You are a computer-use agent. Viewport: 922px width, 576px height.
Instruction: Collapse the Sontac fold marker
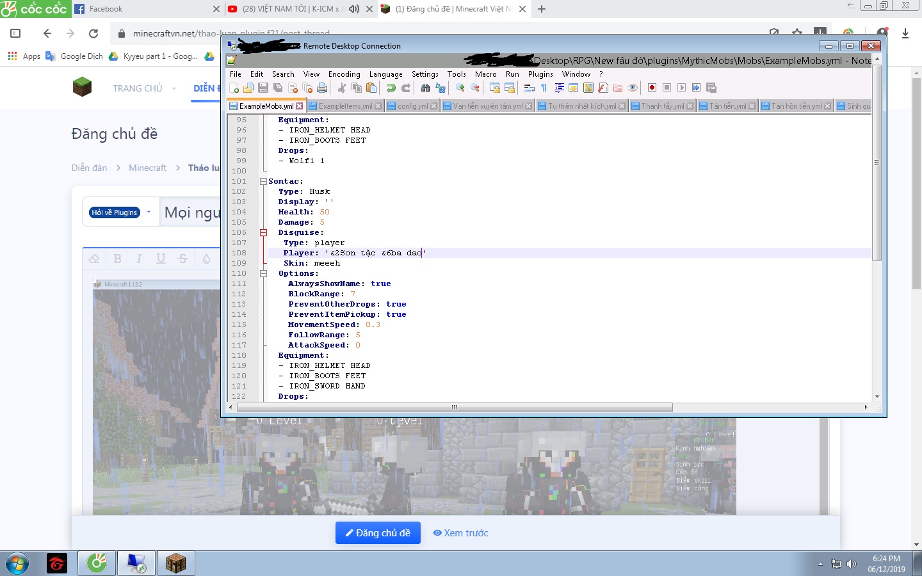[263, 182]
